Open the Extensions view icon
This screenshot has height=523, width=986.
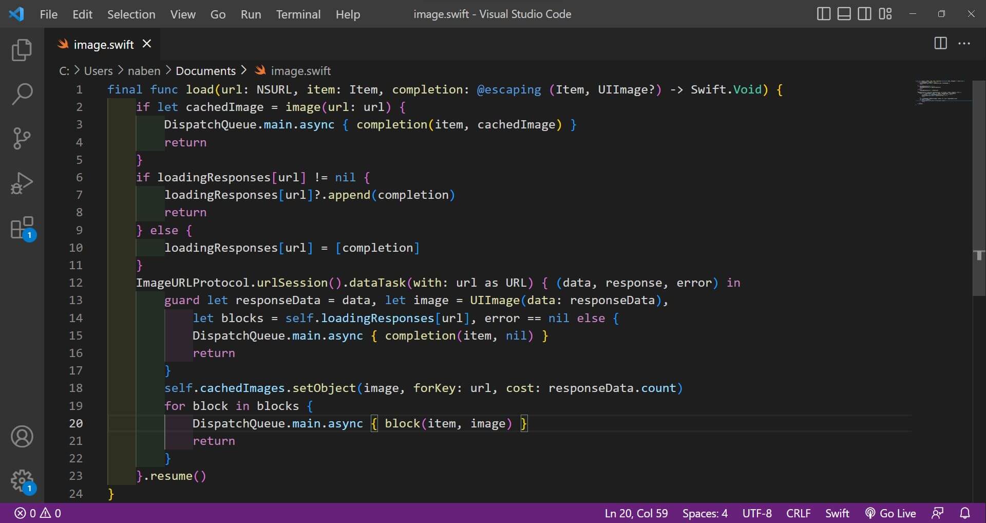[22, 228]
